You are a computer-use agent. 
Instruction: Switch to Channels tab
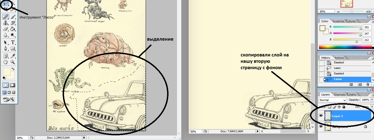click(339, 94)
